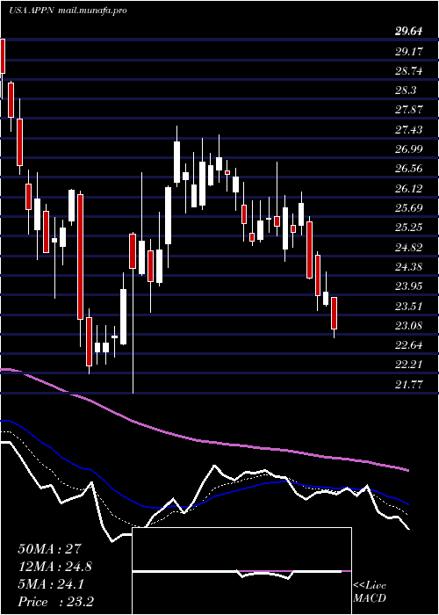Click the '12MA : 24.8' readout

click(x=55, y=567)
